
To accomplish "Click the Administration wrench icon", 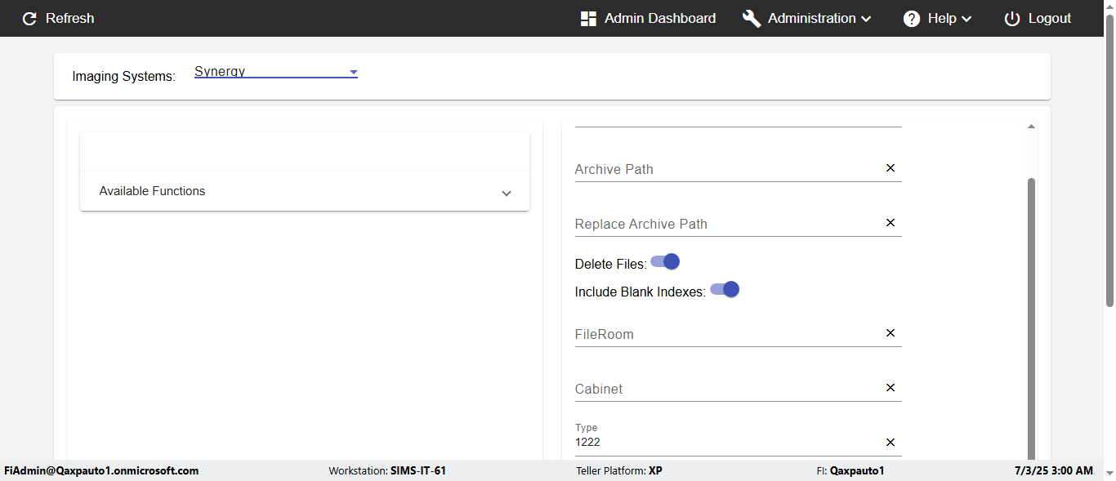I will (752, 19).
